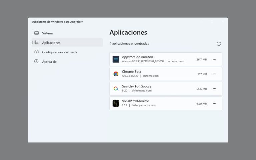Click '4 aplicaciones encontradas' text
Viewport: 256px width, 160px height.
129,43
